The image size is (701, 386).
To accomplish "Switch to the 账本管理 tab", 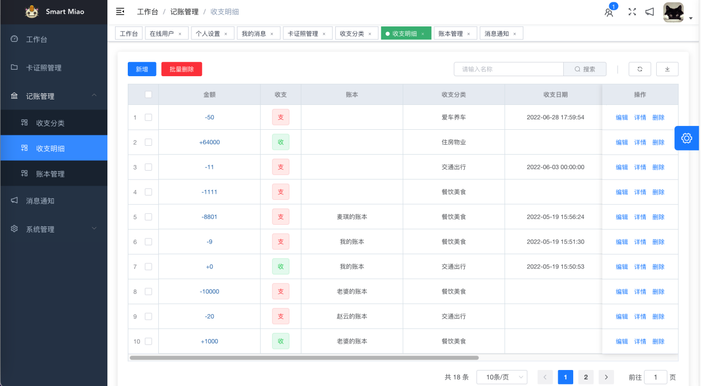I will coord(450,34).
